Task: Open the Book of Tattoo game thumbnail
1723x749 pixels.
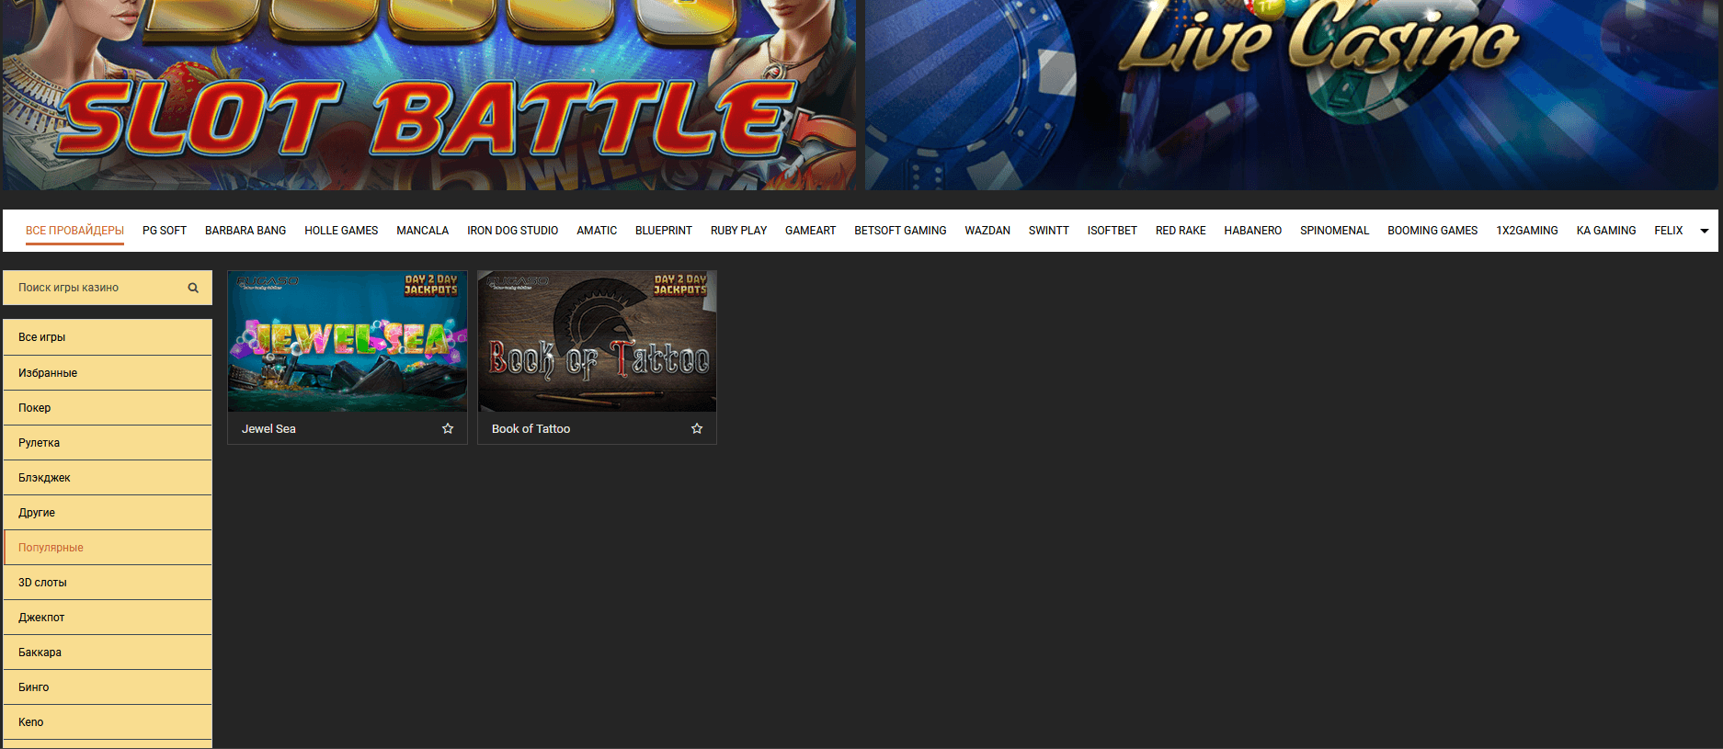Action: (x=597, y=341)
